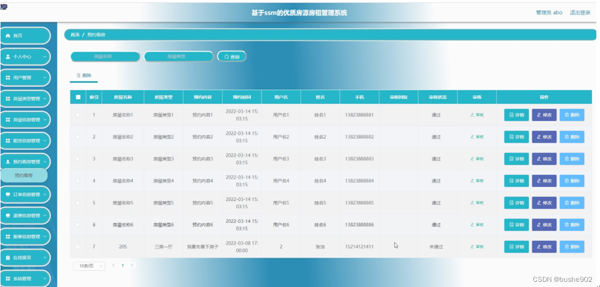Expand 订单信息管理 chevron in sidebar
The width and height of the screenshot is (600, 287).
point(45,194)
